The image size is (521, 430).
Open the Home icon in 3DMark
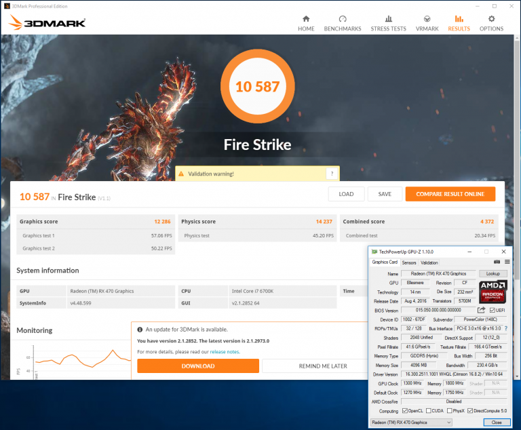click(x=306, y=18)
